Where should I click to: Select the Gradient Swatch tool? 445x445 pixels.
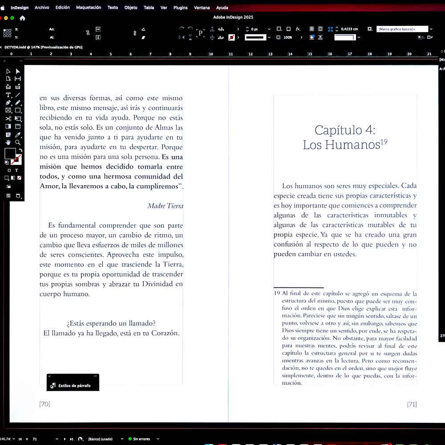coord(8,127)
